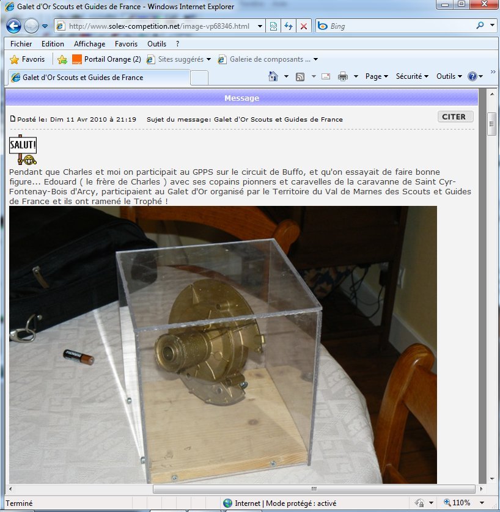This screenshot has height=512, width=500.
Task: Open the Affichage menu
Action: (89, 44)
